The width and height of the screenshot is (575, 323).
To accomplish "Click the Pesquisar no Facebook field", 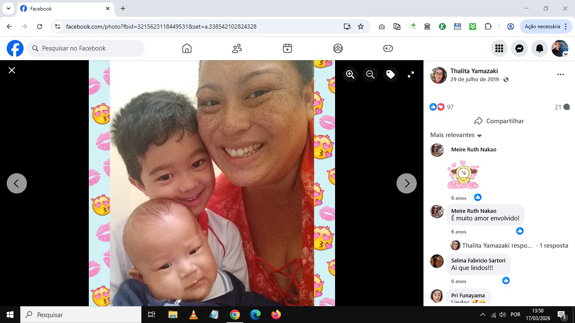I will [86, 48].
